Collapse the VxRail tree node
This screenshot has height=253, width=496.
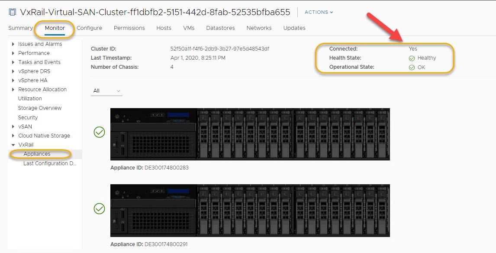(x=13, y=145)
